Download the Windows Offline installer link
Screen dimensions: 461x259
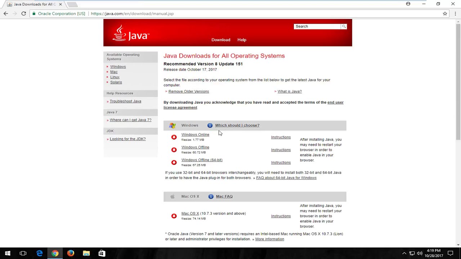[195, 147]
